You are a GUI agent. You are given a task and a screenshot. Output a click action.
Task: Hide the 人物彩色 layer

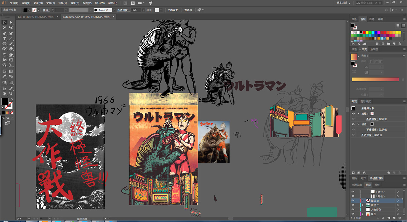(353, 210)
